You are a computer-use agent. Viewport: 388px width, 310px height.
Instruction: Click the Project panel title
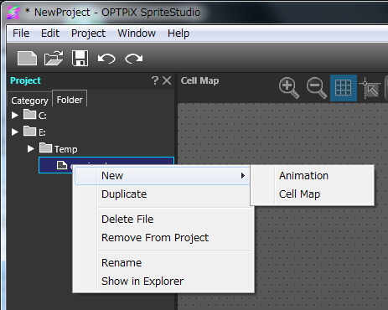tap(25, 80)
